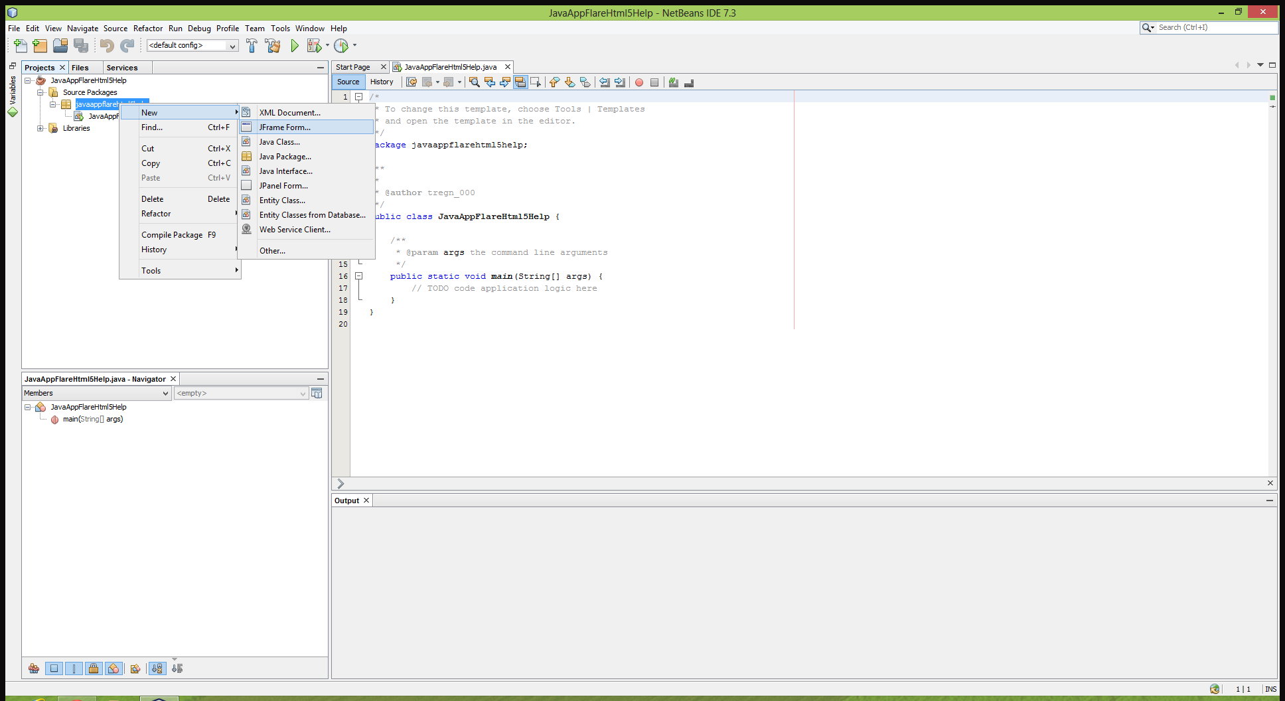Select JFrame Form from New submenu
The width and height of the screenshot is (1285, 701).
tap(307, 127)
